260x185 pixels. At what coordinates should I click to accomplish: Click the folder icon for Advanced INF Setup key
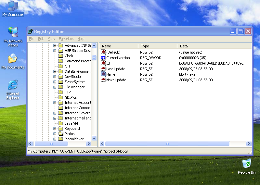pyautogui.click(x=61, y=45)
